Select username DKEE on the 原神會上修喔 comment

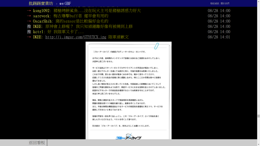click(37, 26)
